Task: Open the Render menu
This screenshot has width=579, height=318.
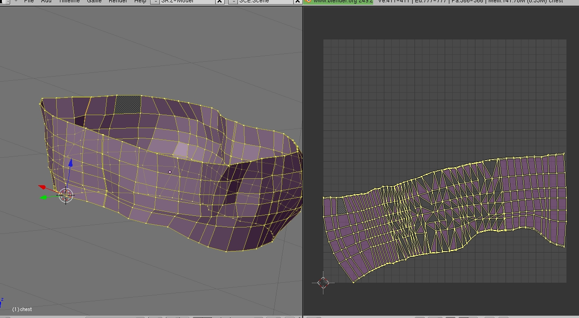Action: pos(118,1)
